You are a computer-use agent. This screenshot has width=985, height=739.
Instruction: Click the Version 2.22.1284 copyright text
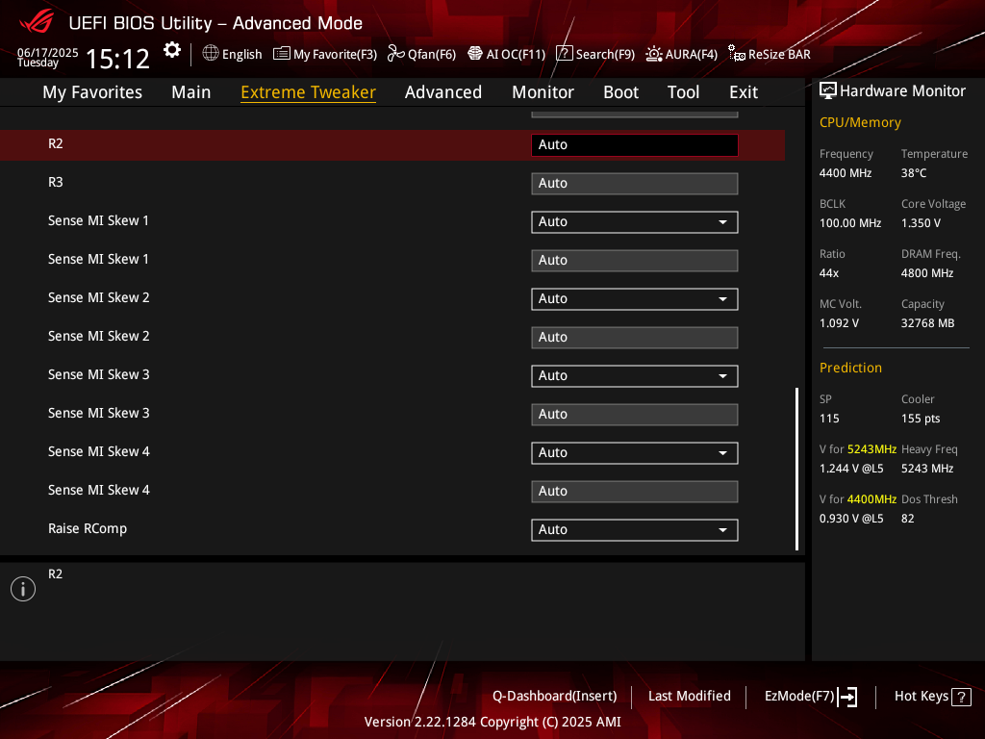tap(492, 722)
